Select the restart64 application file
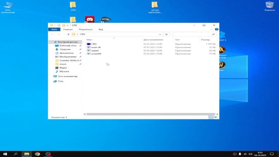Viewport: 279px width, 157px height. click(96, 54)
